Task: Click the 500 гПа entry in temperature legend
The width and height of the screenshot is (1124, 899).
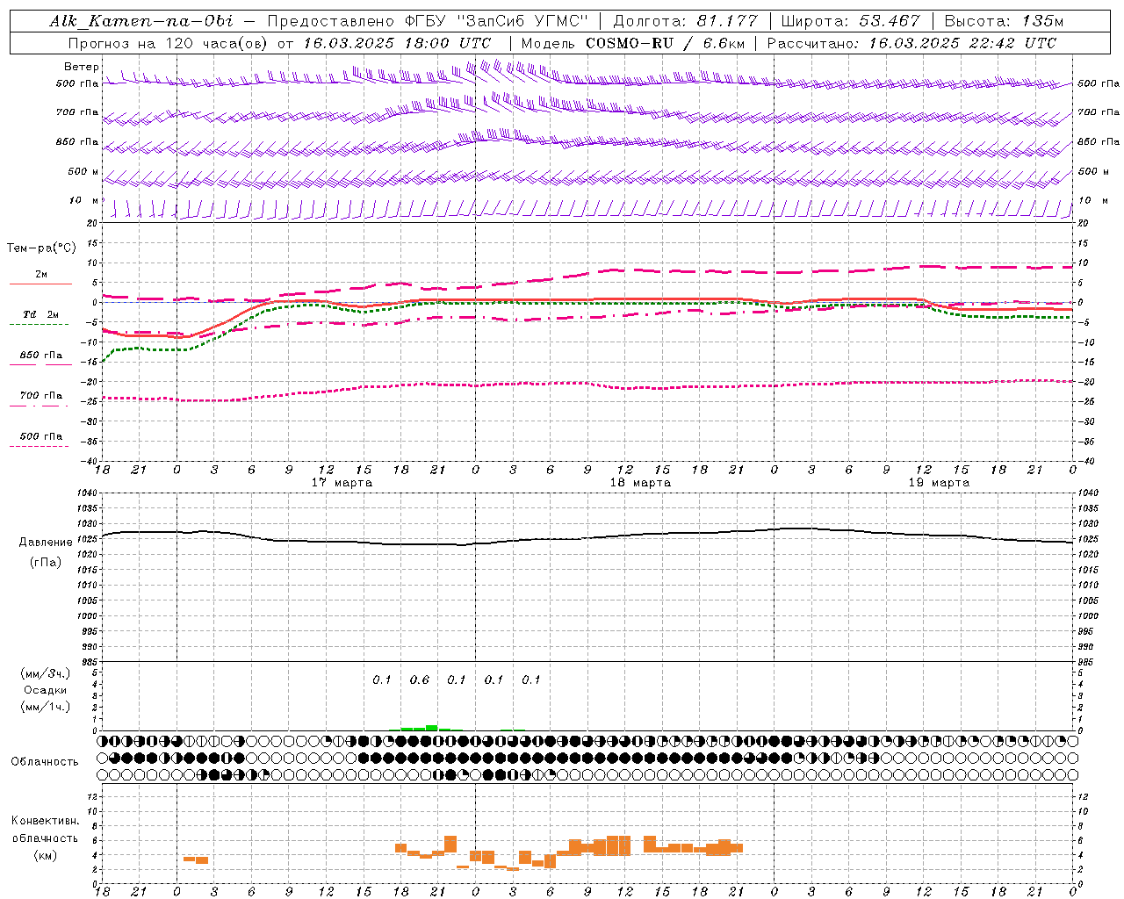Action: [41, 436]
